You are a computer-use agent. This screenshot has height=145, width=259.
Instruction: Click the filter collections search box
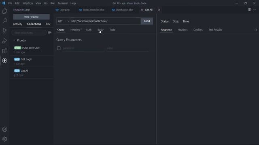click(29, 33)
